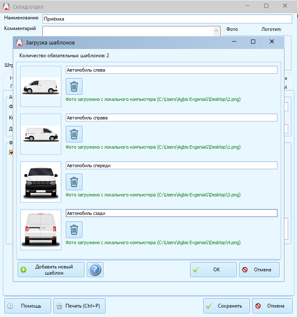Screen dimensions: 298x317
Task: Open 'Помощь' in the Склад/отдел window
Action: (x=28, y=306)
